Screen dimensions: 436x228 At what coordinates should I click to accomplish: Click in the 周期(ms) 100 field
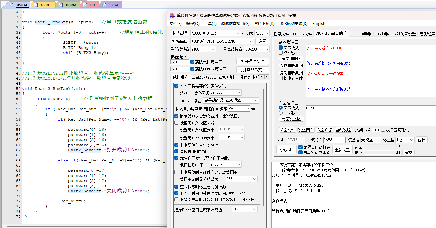pyautogui.click(x=376, y=130)
